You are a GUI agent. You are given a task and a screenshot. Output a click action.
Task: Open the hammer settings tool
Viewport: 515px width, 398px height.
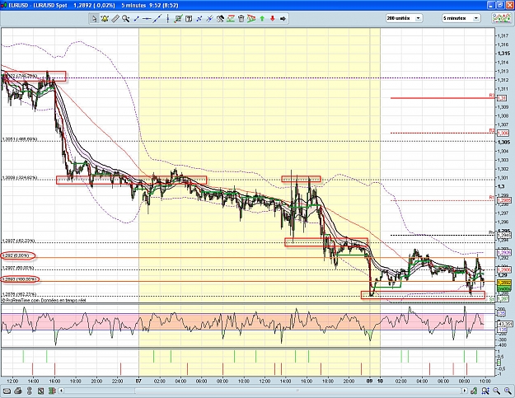[220, 19]
